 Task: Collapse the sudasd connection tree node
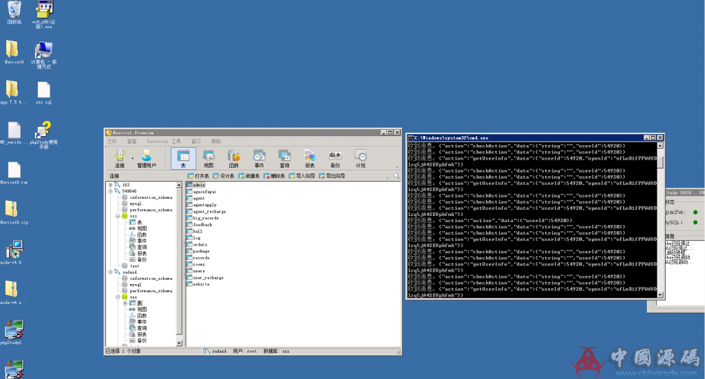(x=111, y=272)
